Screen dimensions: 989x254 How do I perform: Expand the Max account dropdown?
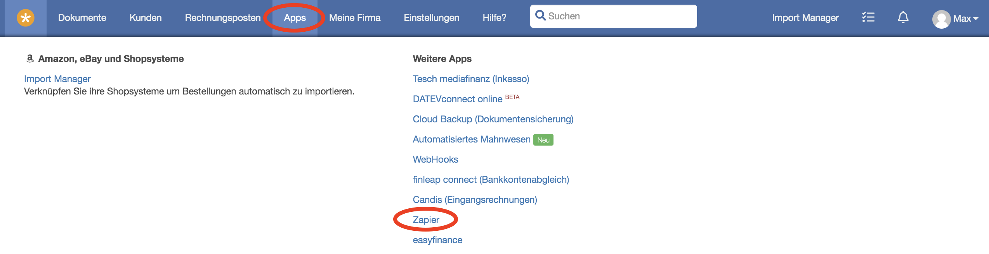point(965,18)
